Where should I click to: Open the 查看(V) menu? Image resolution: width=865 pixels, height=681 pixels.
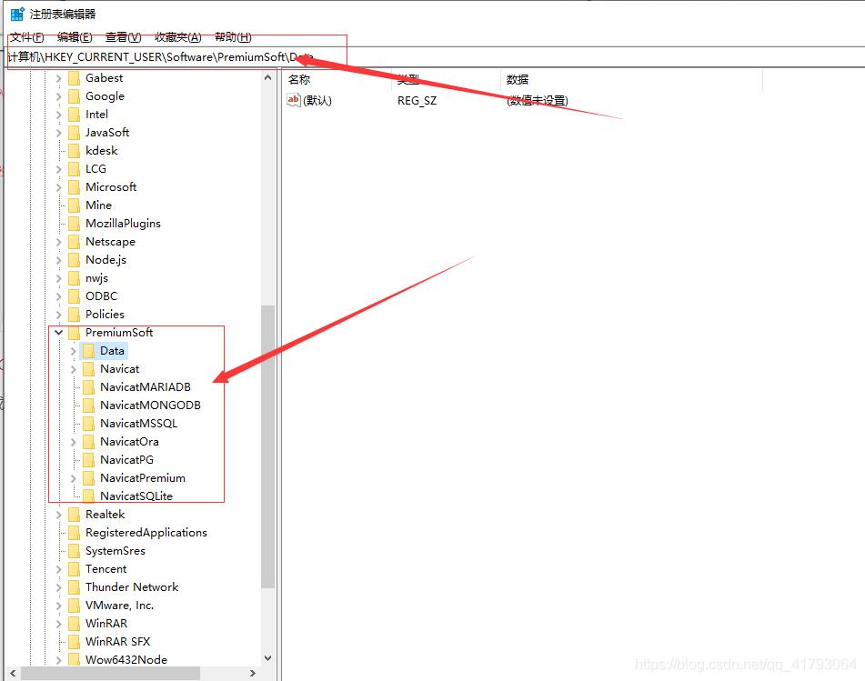(123, 37)
